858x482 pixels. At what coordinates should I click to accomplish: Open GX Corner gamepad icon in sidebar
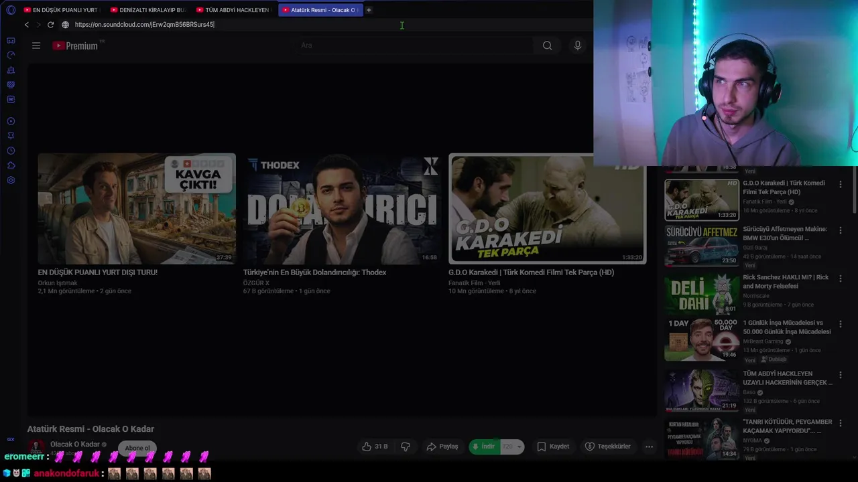point(11,41)
